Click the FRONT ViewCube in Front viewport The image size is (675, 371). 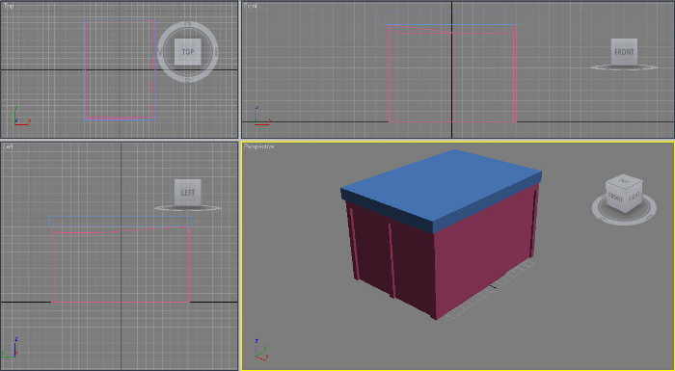click(x=624, y=52)
